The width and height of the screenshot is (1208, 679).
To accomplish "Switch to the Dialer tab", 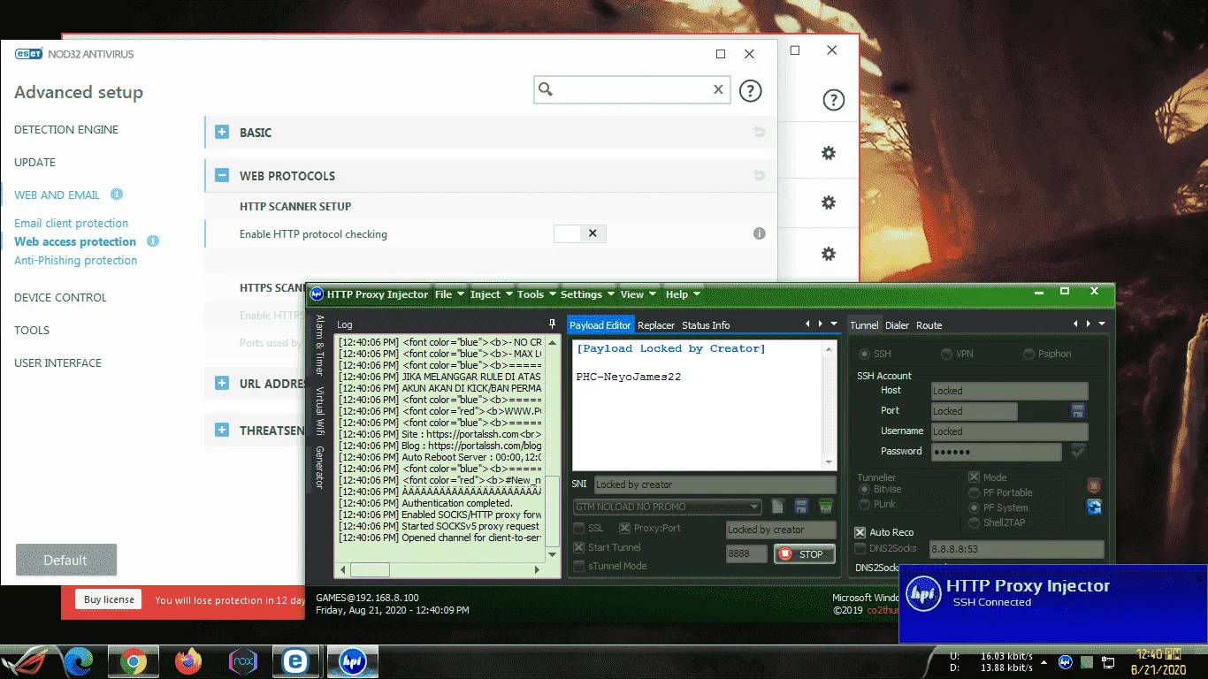I will [898, 325].
